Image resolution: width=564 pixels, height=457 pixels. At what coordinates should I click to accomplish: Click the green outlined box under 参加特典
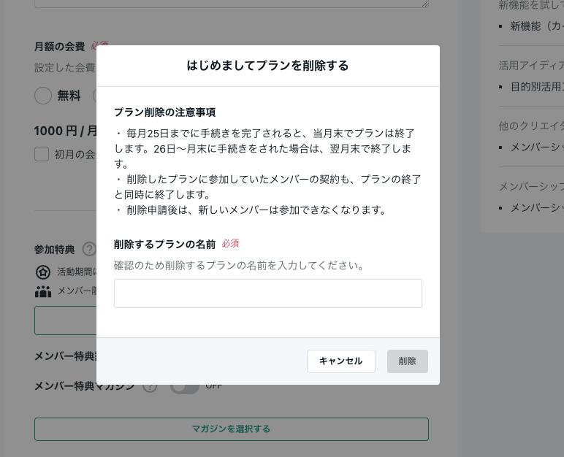[x=66, y=320]
